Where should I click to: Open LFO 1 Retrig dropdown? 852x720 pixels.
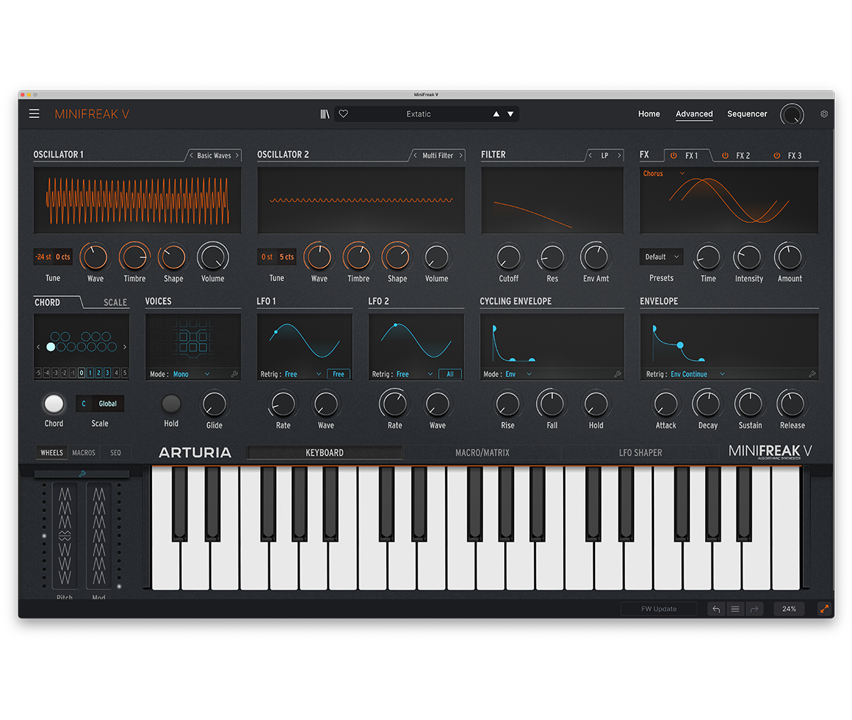click(303, 374)
